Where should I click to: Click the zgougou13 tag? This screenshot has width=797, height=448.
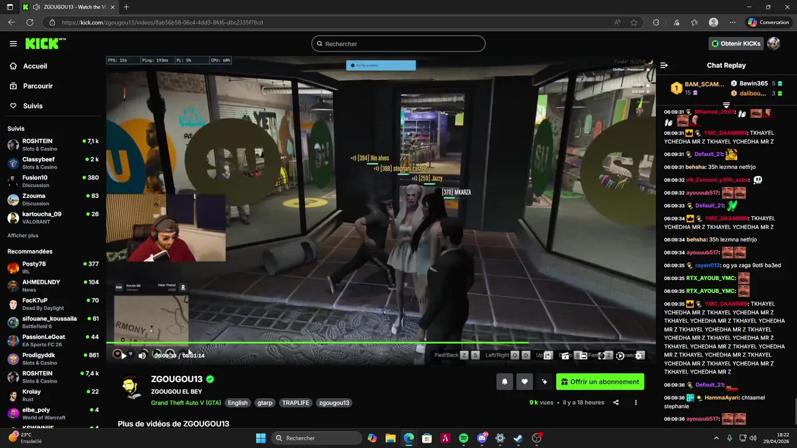[334, 403]
